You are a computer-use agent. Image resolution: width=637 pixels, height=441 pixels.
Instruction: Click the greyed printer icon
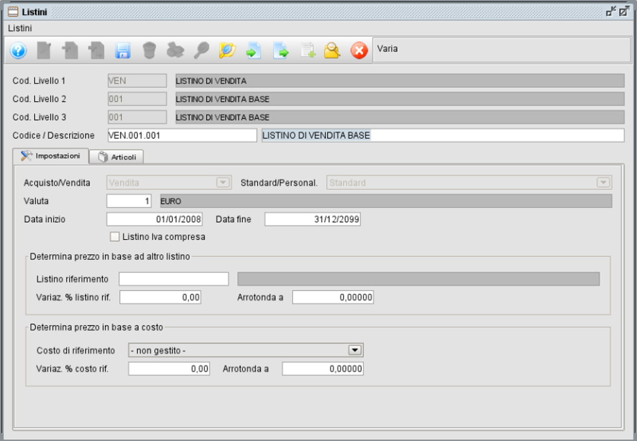(x=175, y=51)
